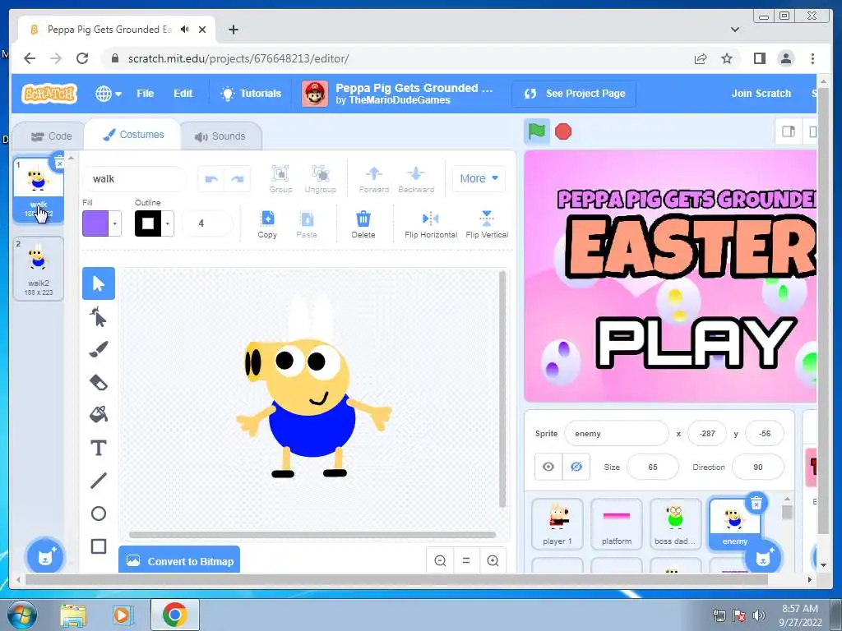Screen dimensions: 842x631
Task: Switch to the Costumes tab
Action: tap(133, 135)
